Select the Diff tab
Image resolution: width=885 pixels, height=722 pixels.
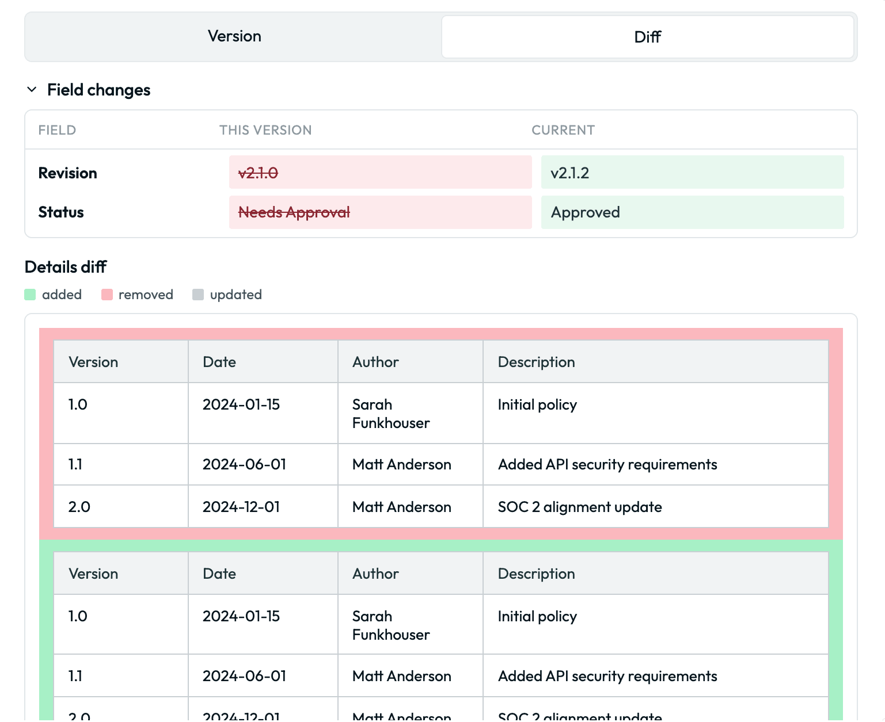tap(647, 37)
